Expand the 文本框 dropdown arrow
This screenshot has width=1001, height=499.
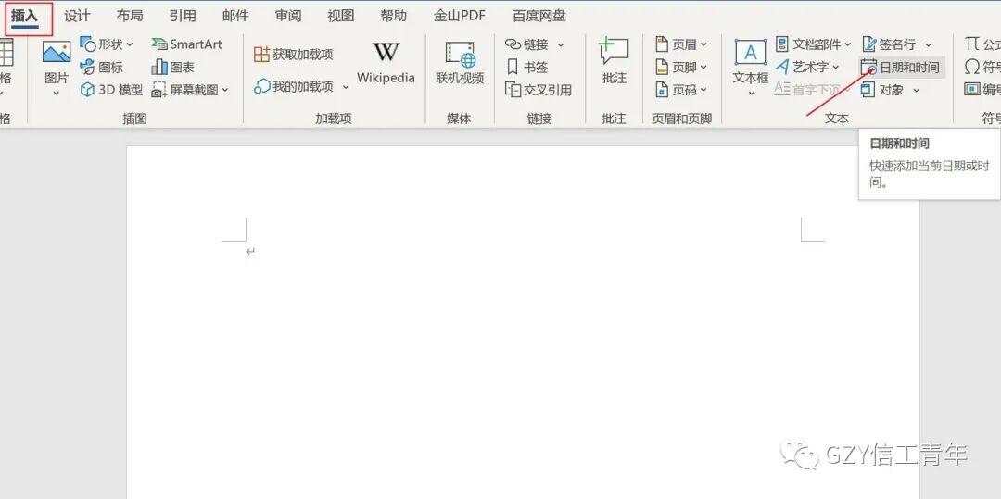point(751,94)
